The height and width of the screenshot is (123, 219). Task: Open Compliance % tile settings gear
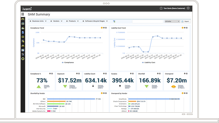(50, 73)
